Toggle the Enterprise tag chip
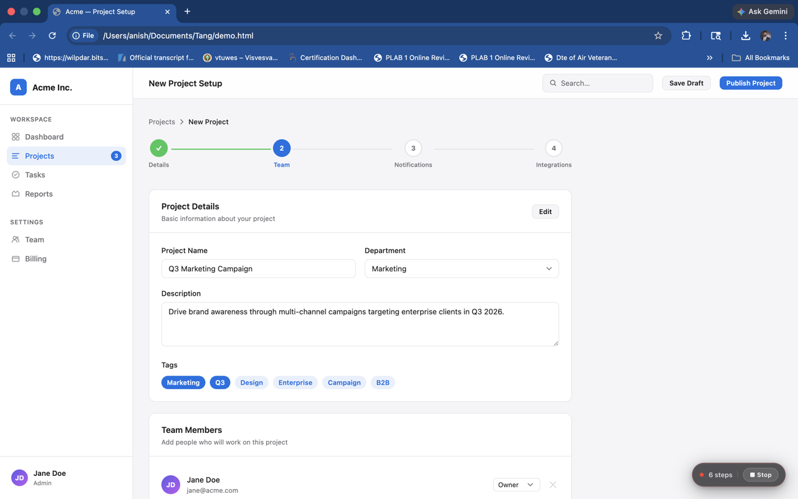The image size is (798, 499). 295,382
